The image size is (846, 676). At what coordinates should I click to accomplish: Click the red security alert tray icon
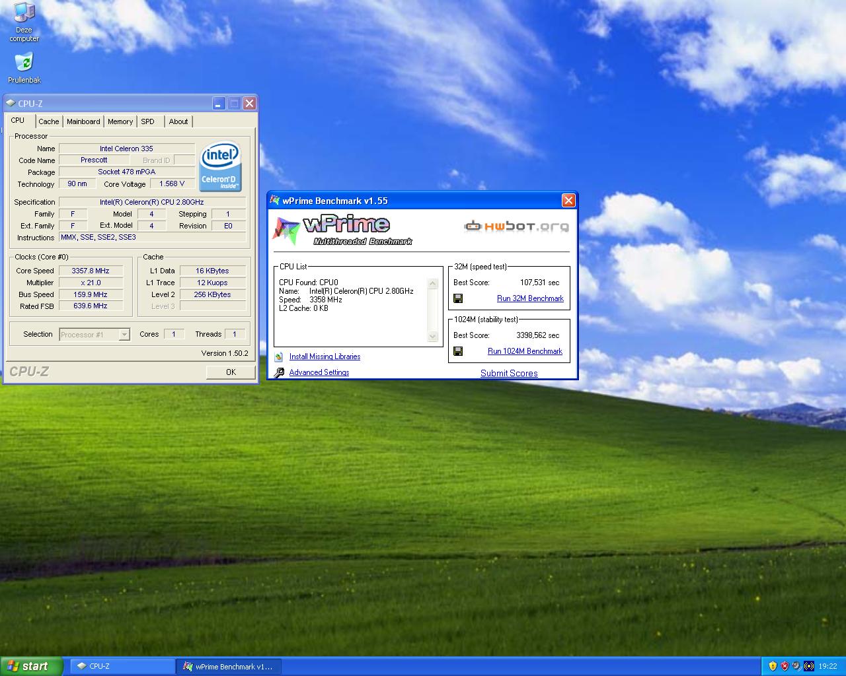click(x=785, y=666)
